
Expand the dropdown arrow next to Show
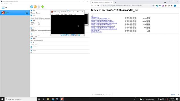coord(45,7)
